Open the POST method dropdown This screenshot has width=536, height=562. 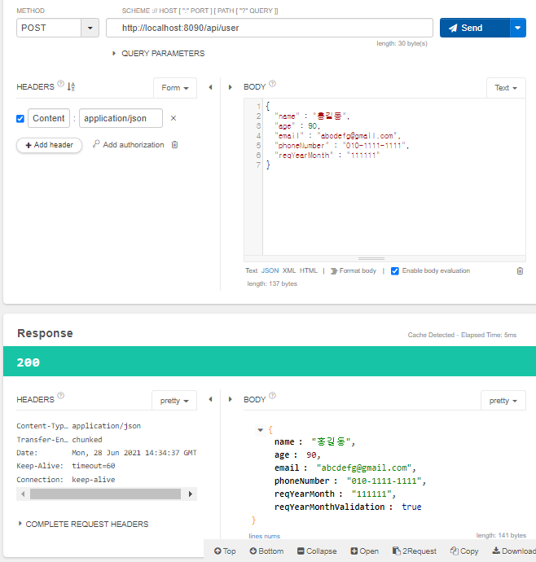click(90, 28)
